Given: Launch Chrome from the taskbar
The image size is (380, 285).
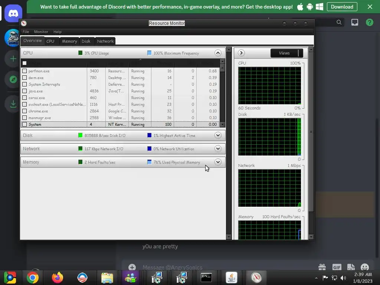Looking at the screenshot, I should 33,278.
